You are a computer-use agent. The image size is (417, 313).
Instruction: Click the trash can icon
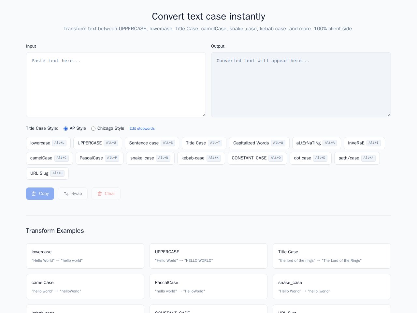100,194
